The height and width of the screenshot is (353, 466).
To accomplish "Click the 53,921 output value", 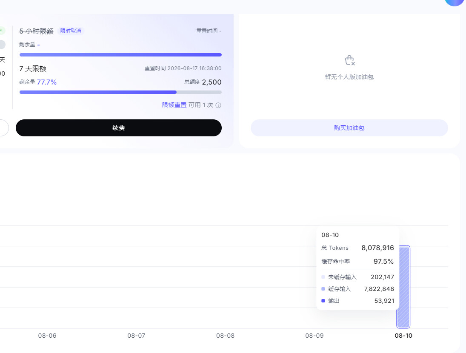I will [384, 301].
